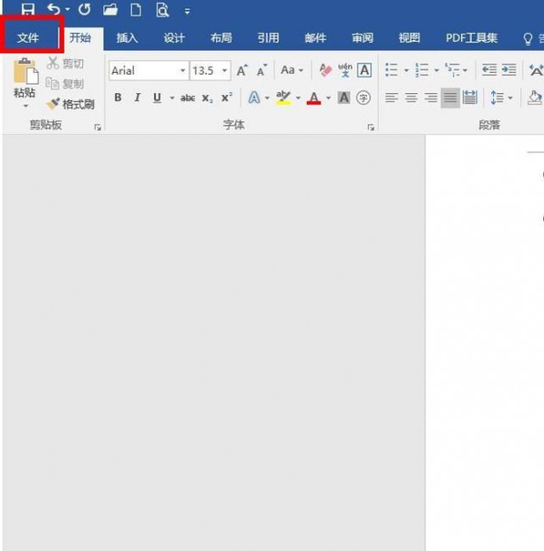Screen dimensions: 544x551
Task: Toggle Italic formatting
Action: [x=137, y=97]
